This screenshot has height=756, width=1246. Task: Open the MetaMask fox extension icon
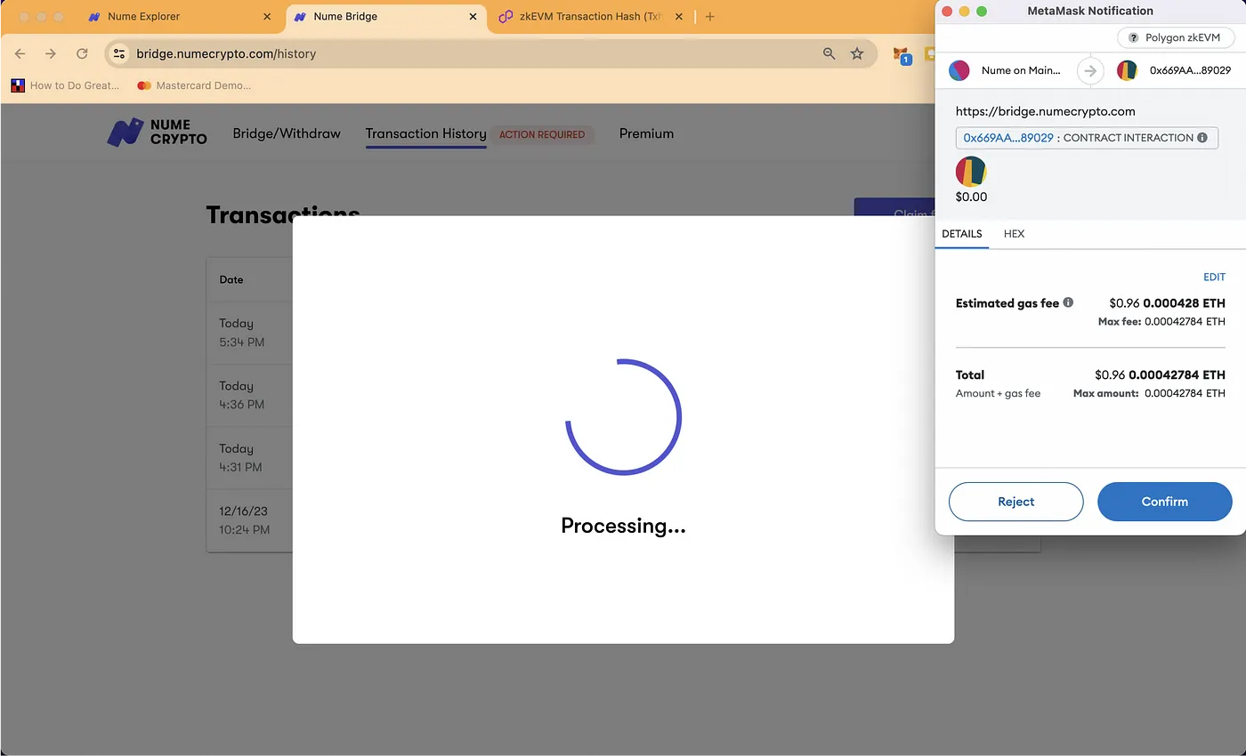pyautogui.click(x=902, y=54)
